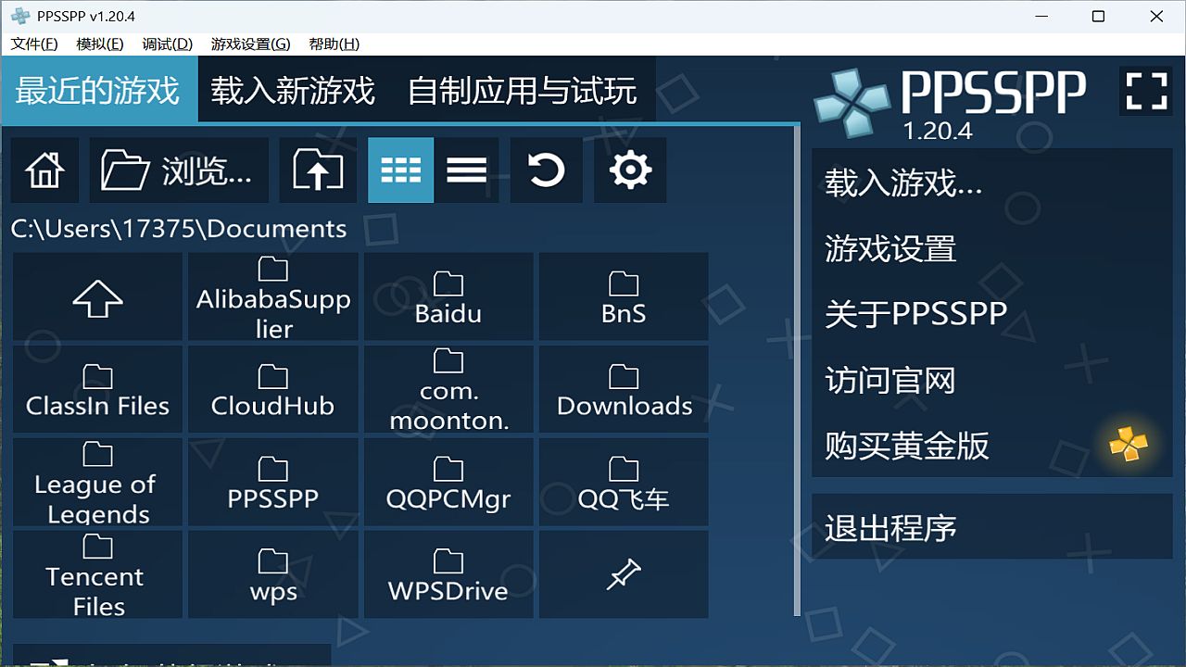Image resolution: width=1186 pixels, height=667 pixels.
Task: Click the folder list vertical scrollbar
Action: point(797,371)
